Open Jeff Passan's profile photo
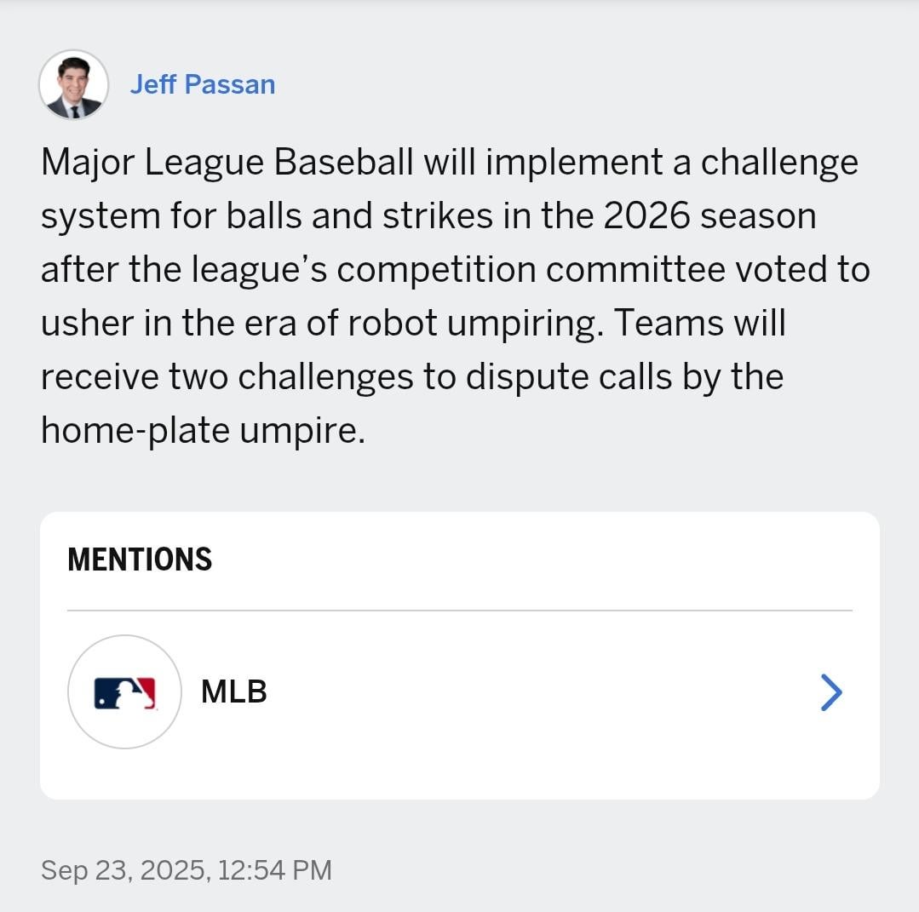Image resolution: width=919 pixels, height=912 pixels. tap(73, 84)
